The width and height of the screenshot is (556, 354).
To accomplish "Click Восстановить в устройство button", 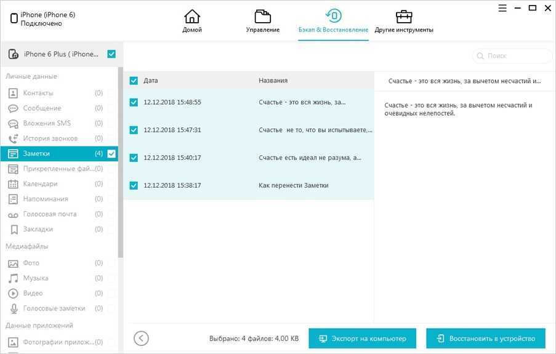I will (485, 339).
